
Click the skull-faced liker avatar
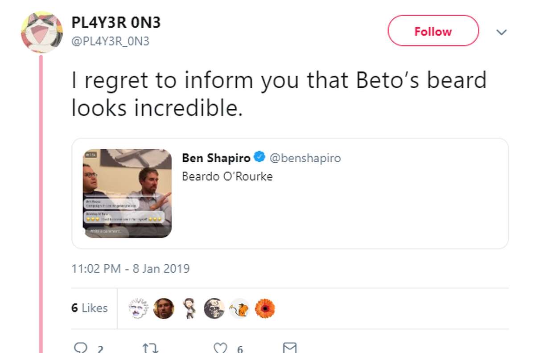[x=138, y=308]
